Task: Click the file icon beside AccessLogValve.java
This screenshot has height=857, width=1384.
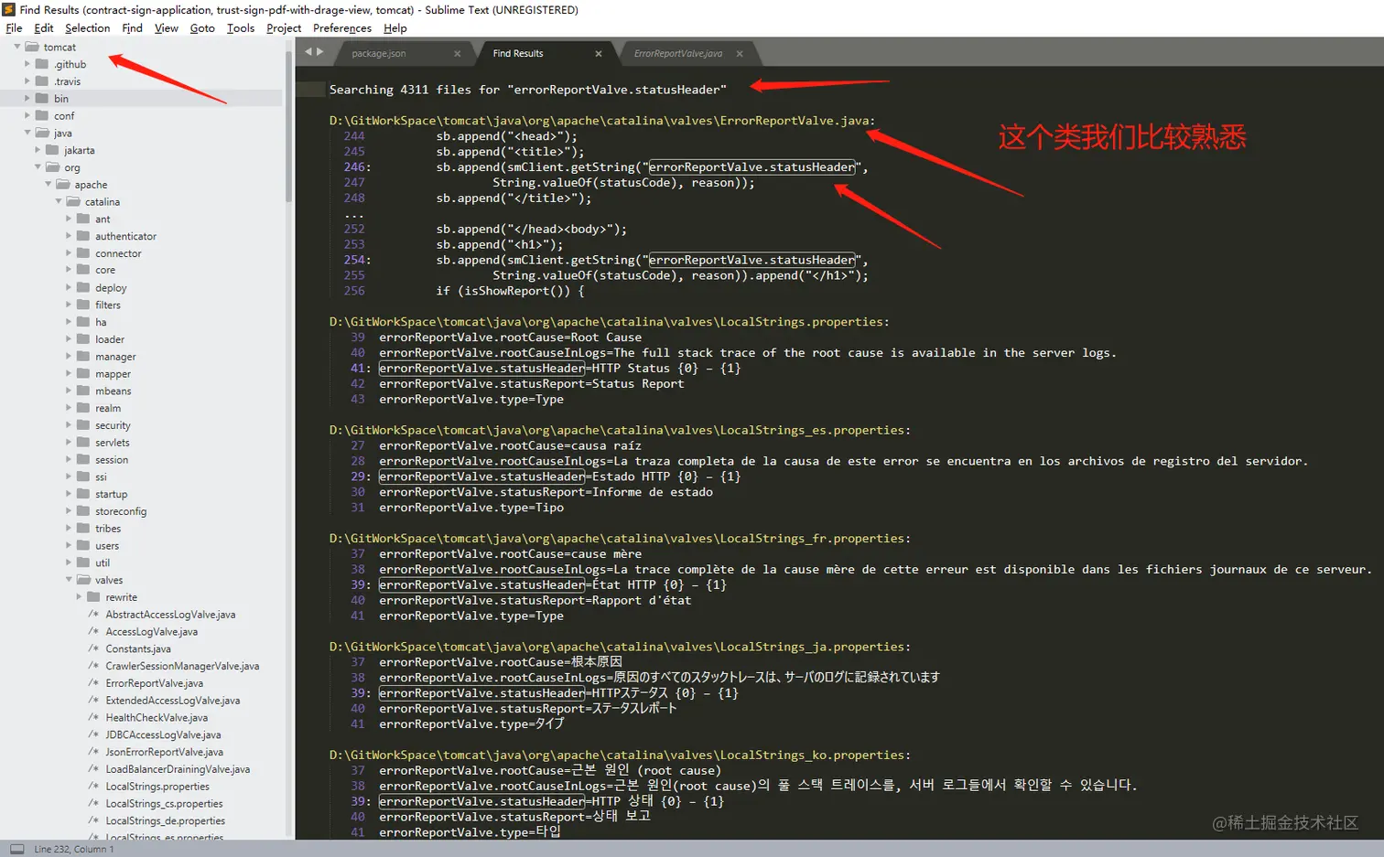Action: coord(93,631)
